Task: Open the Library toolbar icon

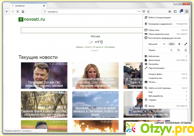Action: point(170,11)
